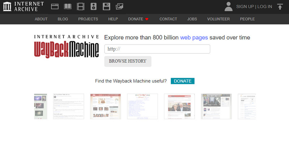The height and width of the screenshot is (142, 289).
Task: Open the VOLUNTEER menu item
Action: [x=219, y=19]
